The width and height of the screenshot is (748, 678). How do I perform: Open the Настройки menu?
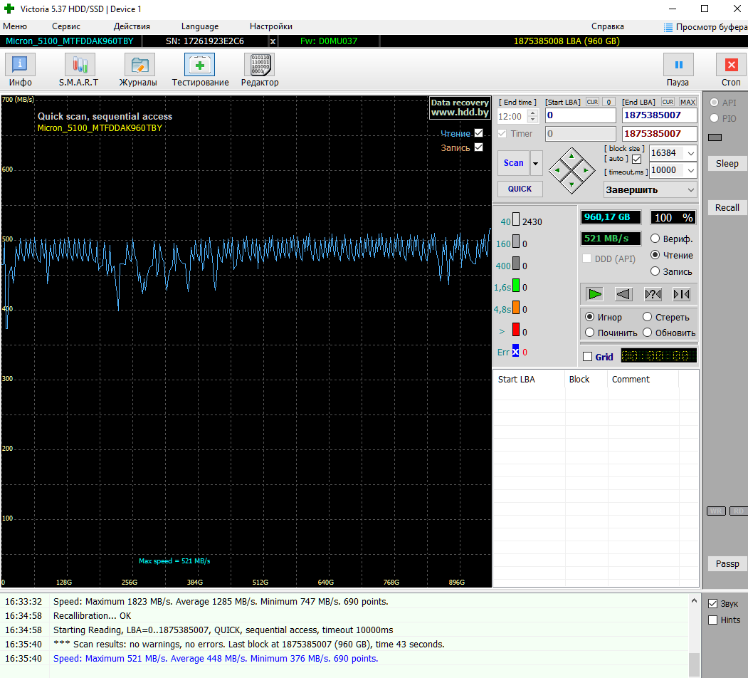pos(270,26)
